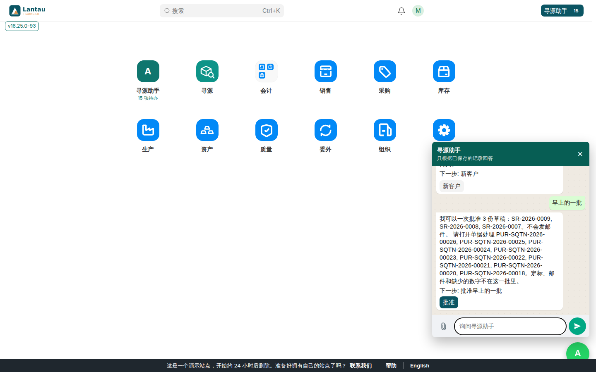Click the 下一步: 批准早上的一批 text
The width and height of the screenshot is (596, 372).
[471, 291]
